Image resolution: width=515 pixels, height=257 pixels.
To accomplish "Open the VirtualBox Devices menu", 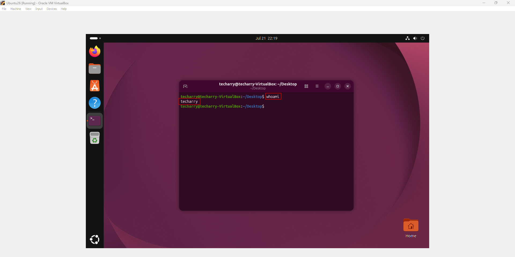I will click(x=51, y=9).
